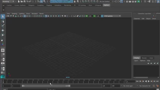Select the Select by component type mode icon
Viewport: 160px width, 90px height.
[x=44, y=1]
